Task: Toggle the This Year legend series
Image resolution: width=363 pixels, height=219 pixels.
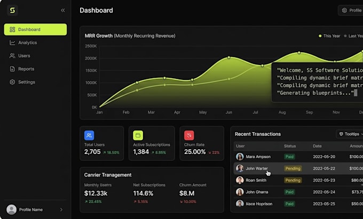Action: click(329, 36)
